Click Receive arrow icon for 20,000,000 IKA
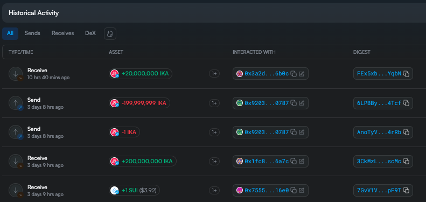 coord(16,74)
